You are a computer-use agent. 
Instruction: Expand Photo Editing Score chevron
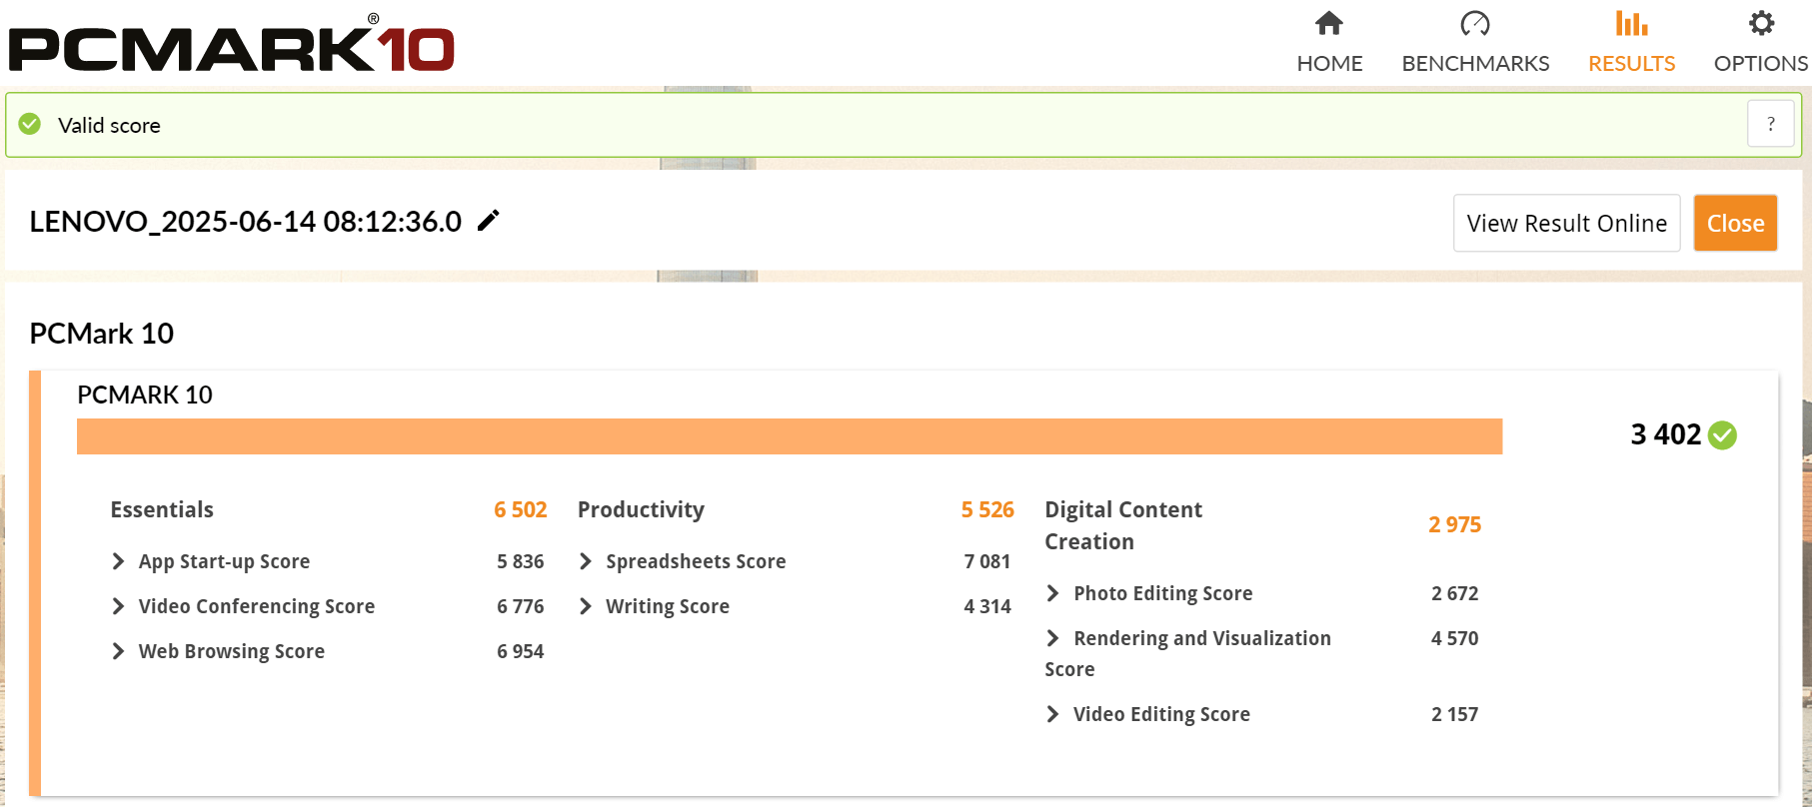(1052, 593)
